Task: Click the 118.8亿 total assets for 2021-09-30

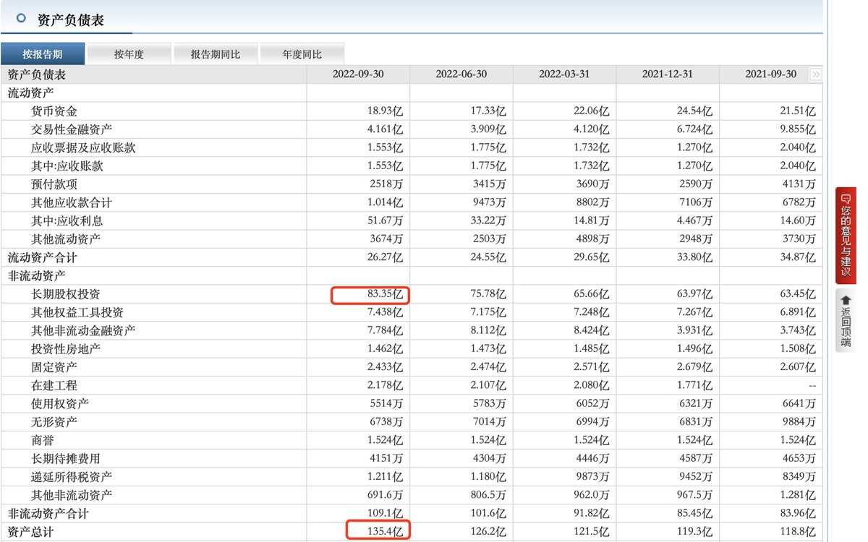Action: [x=798, y=532]
